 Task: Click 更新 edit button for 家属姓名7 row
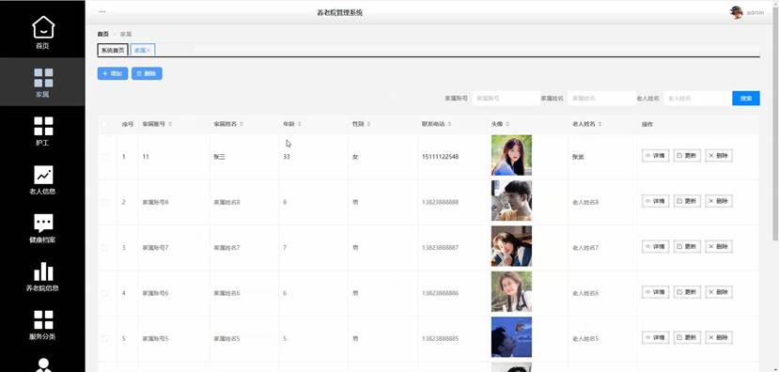(x=687, y=246)
